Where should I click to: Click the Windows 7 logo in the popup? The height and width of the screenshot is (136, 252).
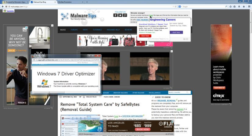pos(44,84)
